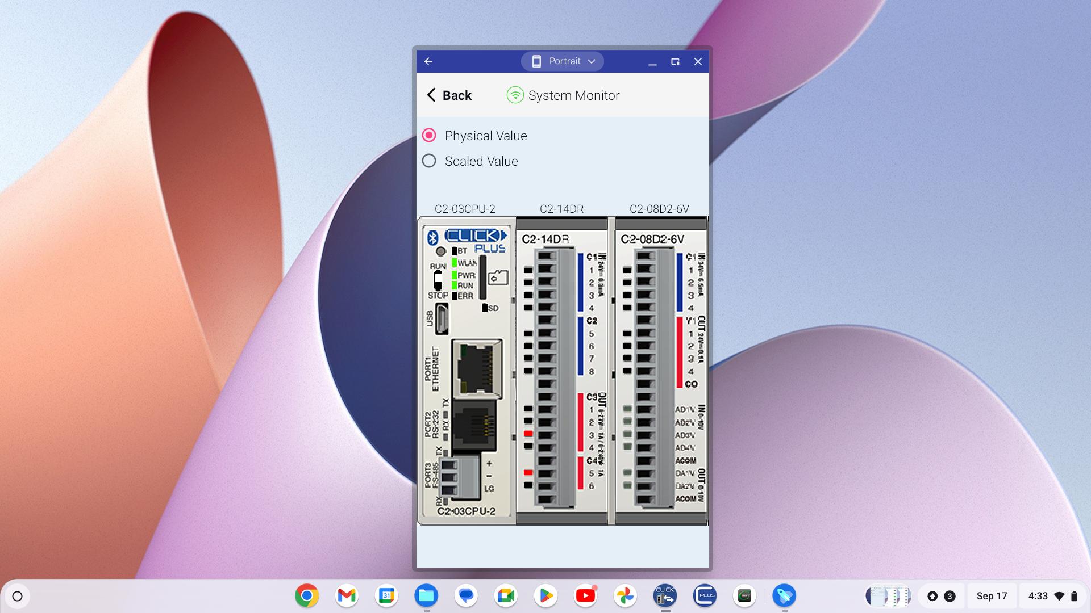This screenshot has width=1091, height=613.
Task: Open Messages from the shelf
Action: [466, 596]
